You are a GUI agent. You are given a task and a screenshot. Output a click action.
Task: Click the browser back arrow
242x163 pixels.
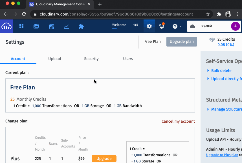6,14
